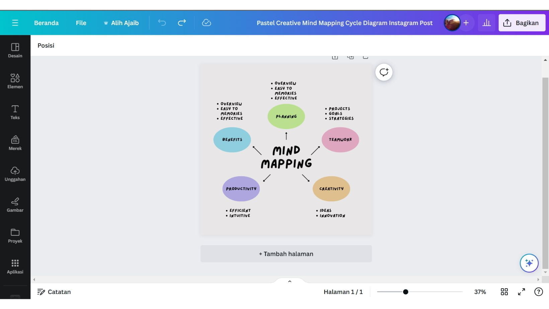
Task: Duplicate the page with the duplicate icon
Action: [351, 57]
